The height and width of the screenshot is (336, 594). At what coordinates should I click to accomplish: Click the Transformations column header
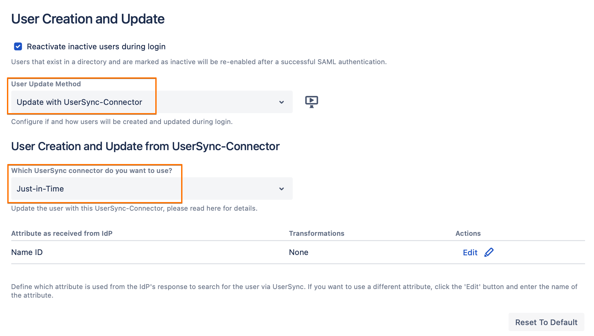pos(317,233)
